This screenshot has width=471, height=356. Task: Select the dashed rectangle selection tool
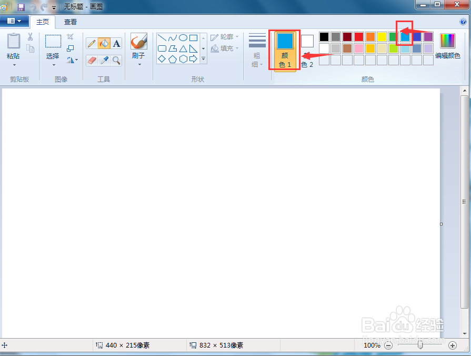click(x=53, y=41)
